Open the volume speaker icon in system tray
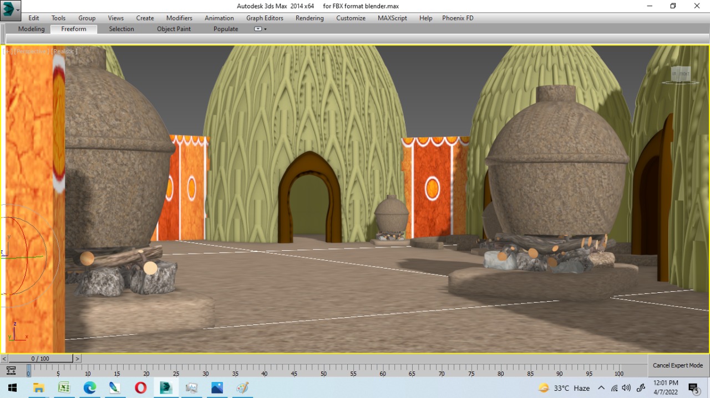710x398 pixels. (x=627, y=387)
